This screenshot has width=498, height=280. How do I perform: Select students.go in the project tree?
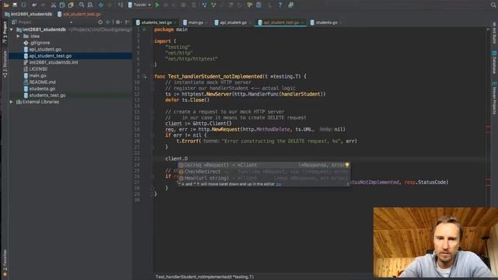coord(42,89)
